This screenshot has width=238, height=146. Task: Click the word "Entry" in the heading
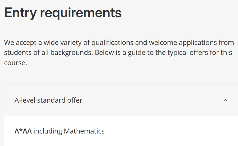coord(19,13)
